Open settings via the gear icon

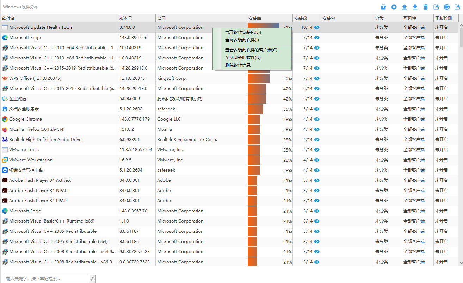394,7
